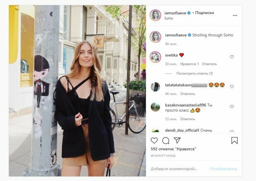Image resolution: width=256 pixels, height=181 pixels.
Task: Open kazakovaanastasiia996 username link
Action: click(x=186, y=105)
